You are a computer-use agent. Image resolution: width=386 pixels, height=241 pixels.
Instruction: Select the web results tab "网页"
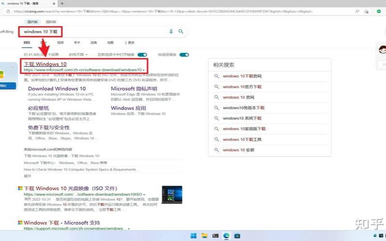tap(27, 42)
